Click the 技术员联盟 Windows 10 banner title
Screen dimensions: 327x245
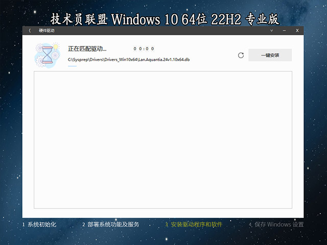point(165,19)
